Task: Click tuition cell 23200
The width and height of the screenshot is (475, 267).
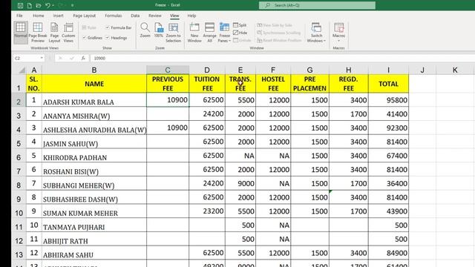Action: tap(207, 211)
